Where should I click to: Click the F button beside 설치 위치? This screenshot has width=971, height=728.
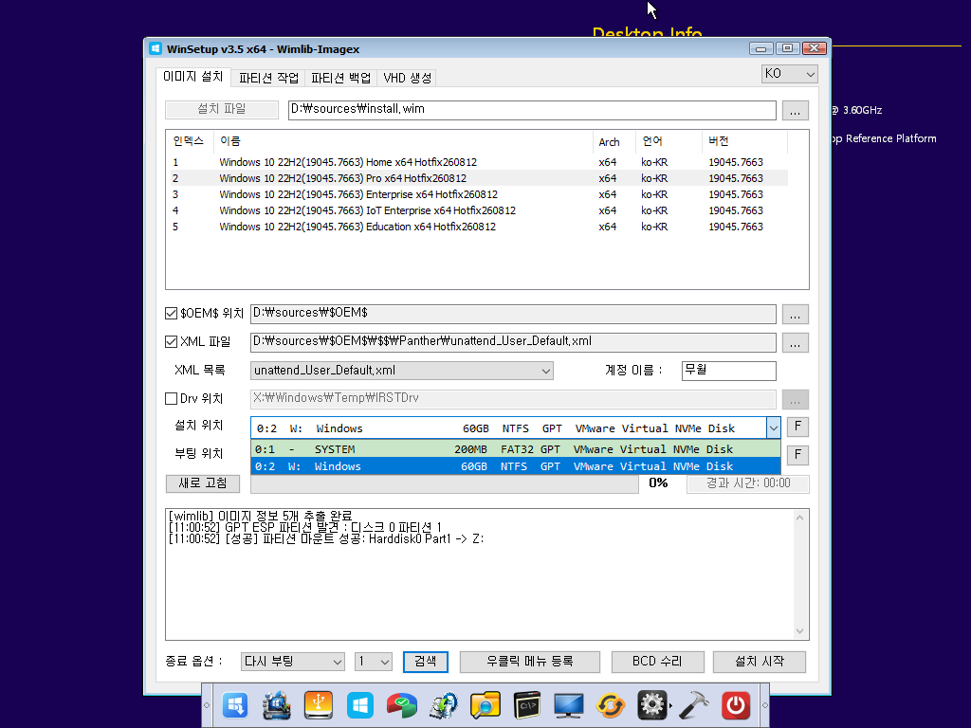pyautogui.click(x=797, y=426)
